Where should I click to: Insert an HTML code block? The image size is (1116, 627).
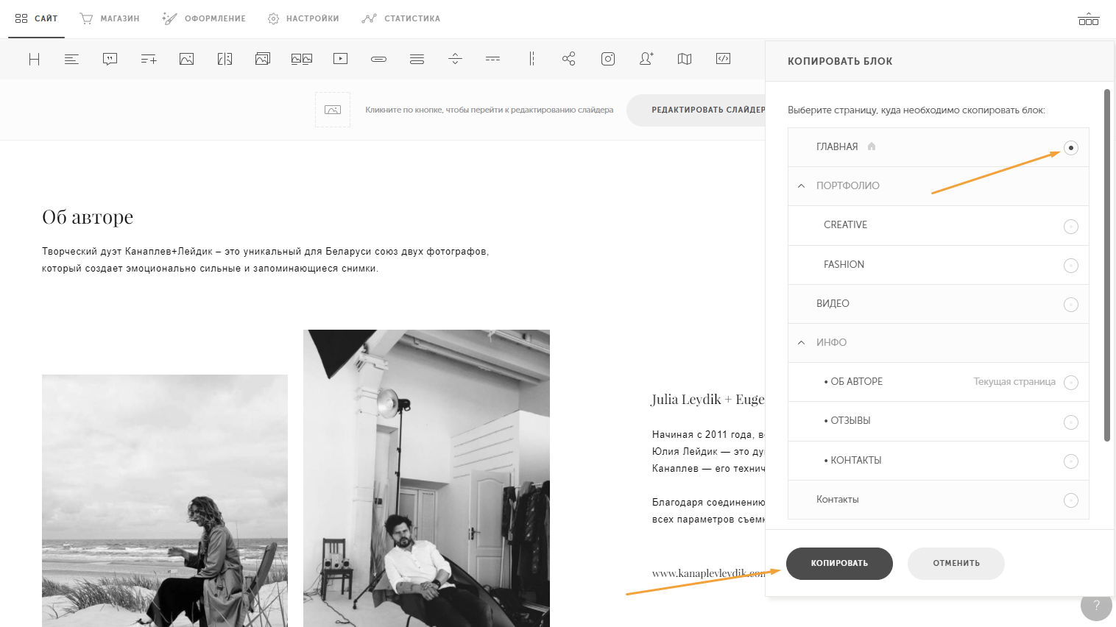(x=723, y=59)
